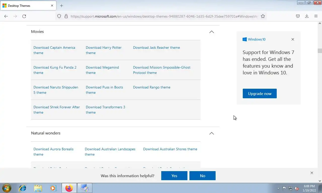Open the tracking protection shield icon
The height and width of the screenshot is (193, 322).
(59, 16)
